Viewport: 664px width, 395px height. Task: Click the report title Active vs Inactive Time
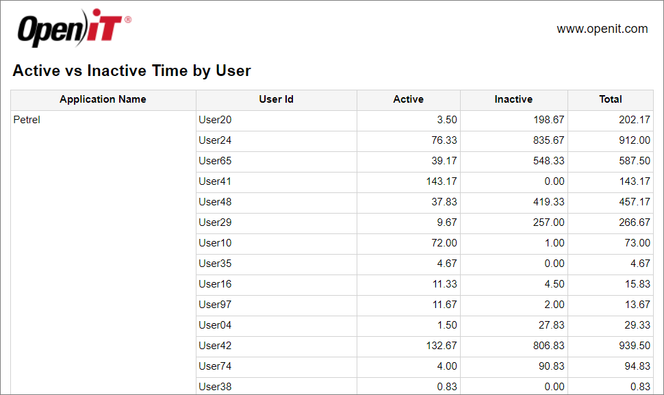coord(131,71)
